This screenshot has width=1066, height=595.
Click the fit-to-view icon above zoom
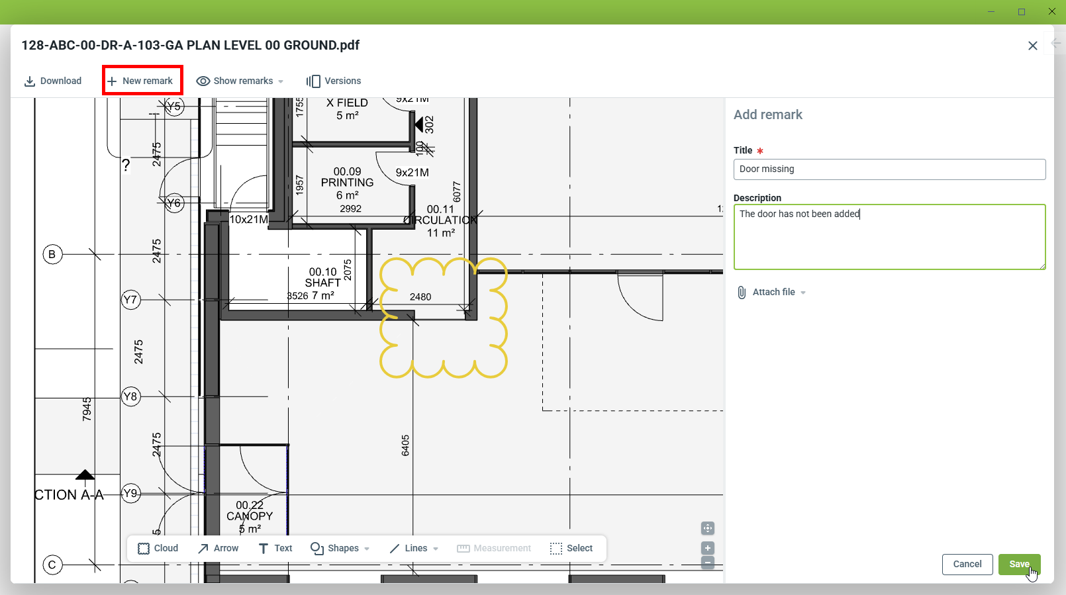pos(708,528)
